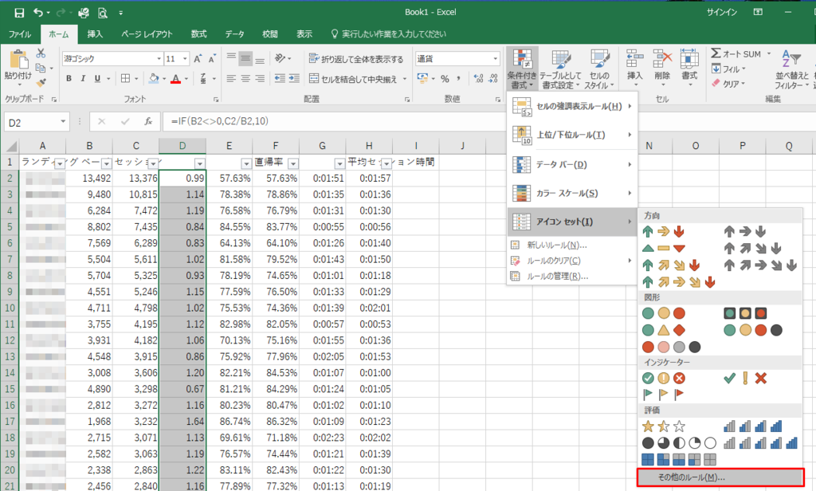Viewport: 816px width, 491px height.
Task: Expand オート SUM dropdown arrow
Action: click(x=769, y=53)
